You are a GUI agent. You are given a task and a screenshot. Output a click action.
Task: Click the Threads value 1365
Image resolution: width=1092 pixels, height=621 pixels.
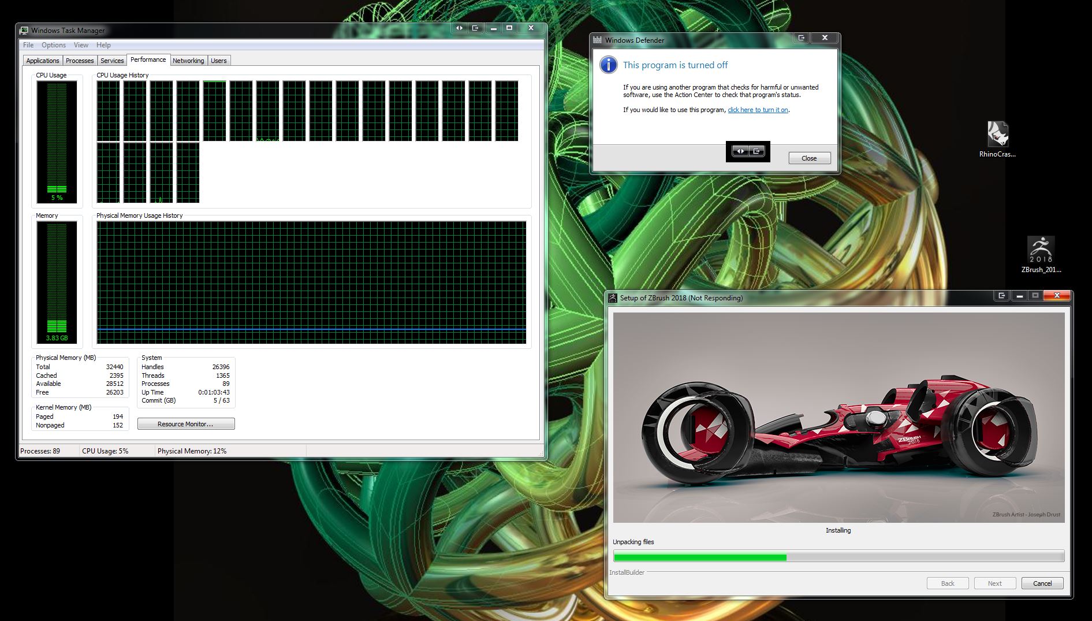222,375
